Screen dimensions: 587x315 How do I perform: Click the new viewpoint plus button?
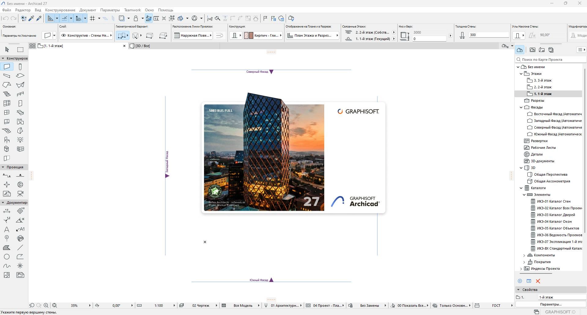coord(520,281)
